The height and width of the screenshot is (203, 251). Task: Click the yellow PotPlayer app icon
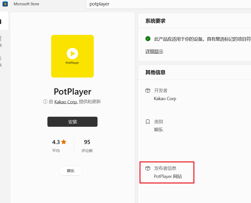pyautogui.click(x=72, y=56)
